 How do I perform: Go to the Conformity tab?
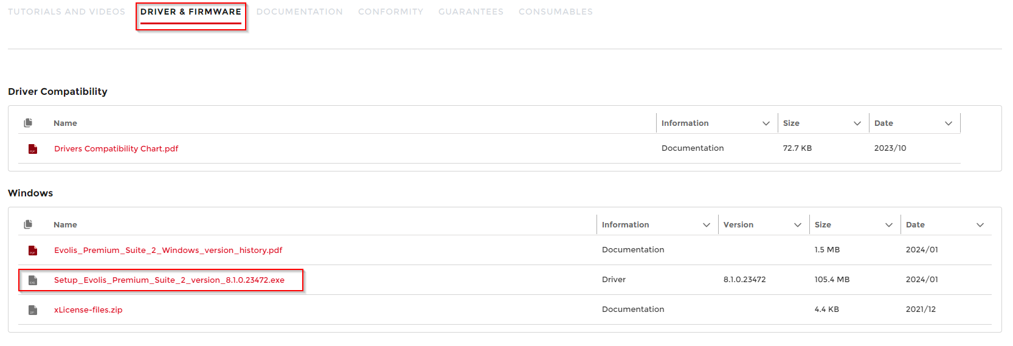(x=390, y=12)
